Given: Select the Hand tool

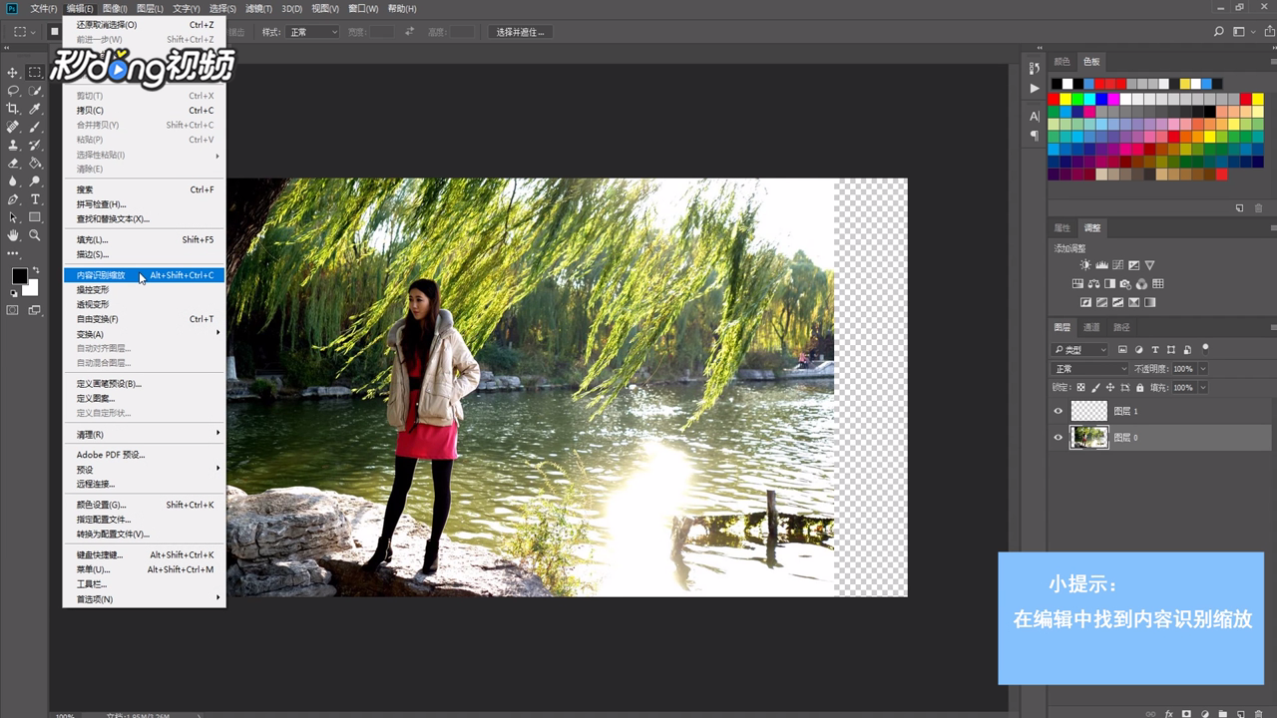Looking at the screenshot, I should 13,235.
